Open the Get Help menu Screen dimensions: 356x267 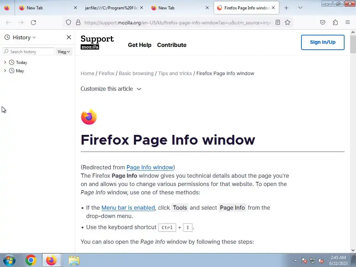coord(140,45)
